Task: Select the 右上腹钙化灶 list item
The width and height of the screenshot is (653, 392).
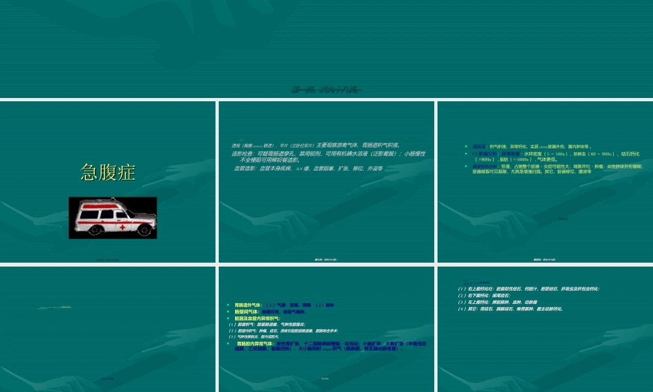Action: pyautogui.click(x=528, y=288)
